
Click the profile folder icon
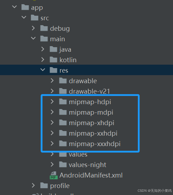click(44, 185)
